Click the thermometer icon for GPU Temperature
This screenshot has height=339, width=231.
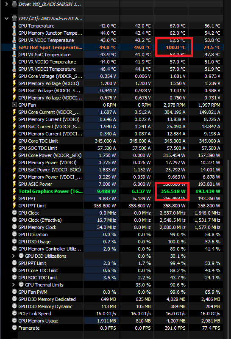14,26
